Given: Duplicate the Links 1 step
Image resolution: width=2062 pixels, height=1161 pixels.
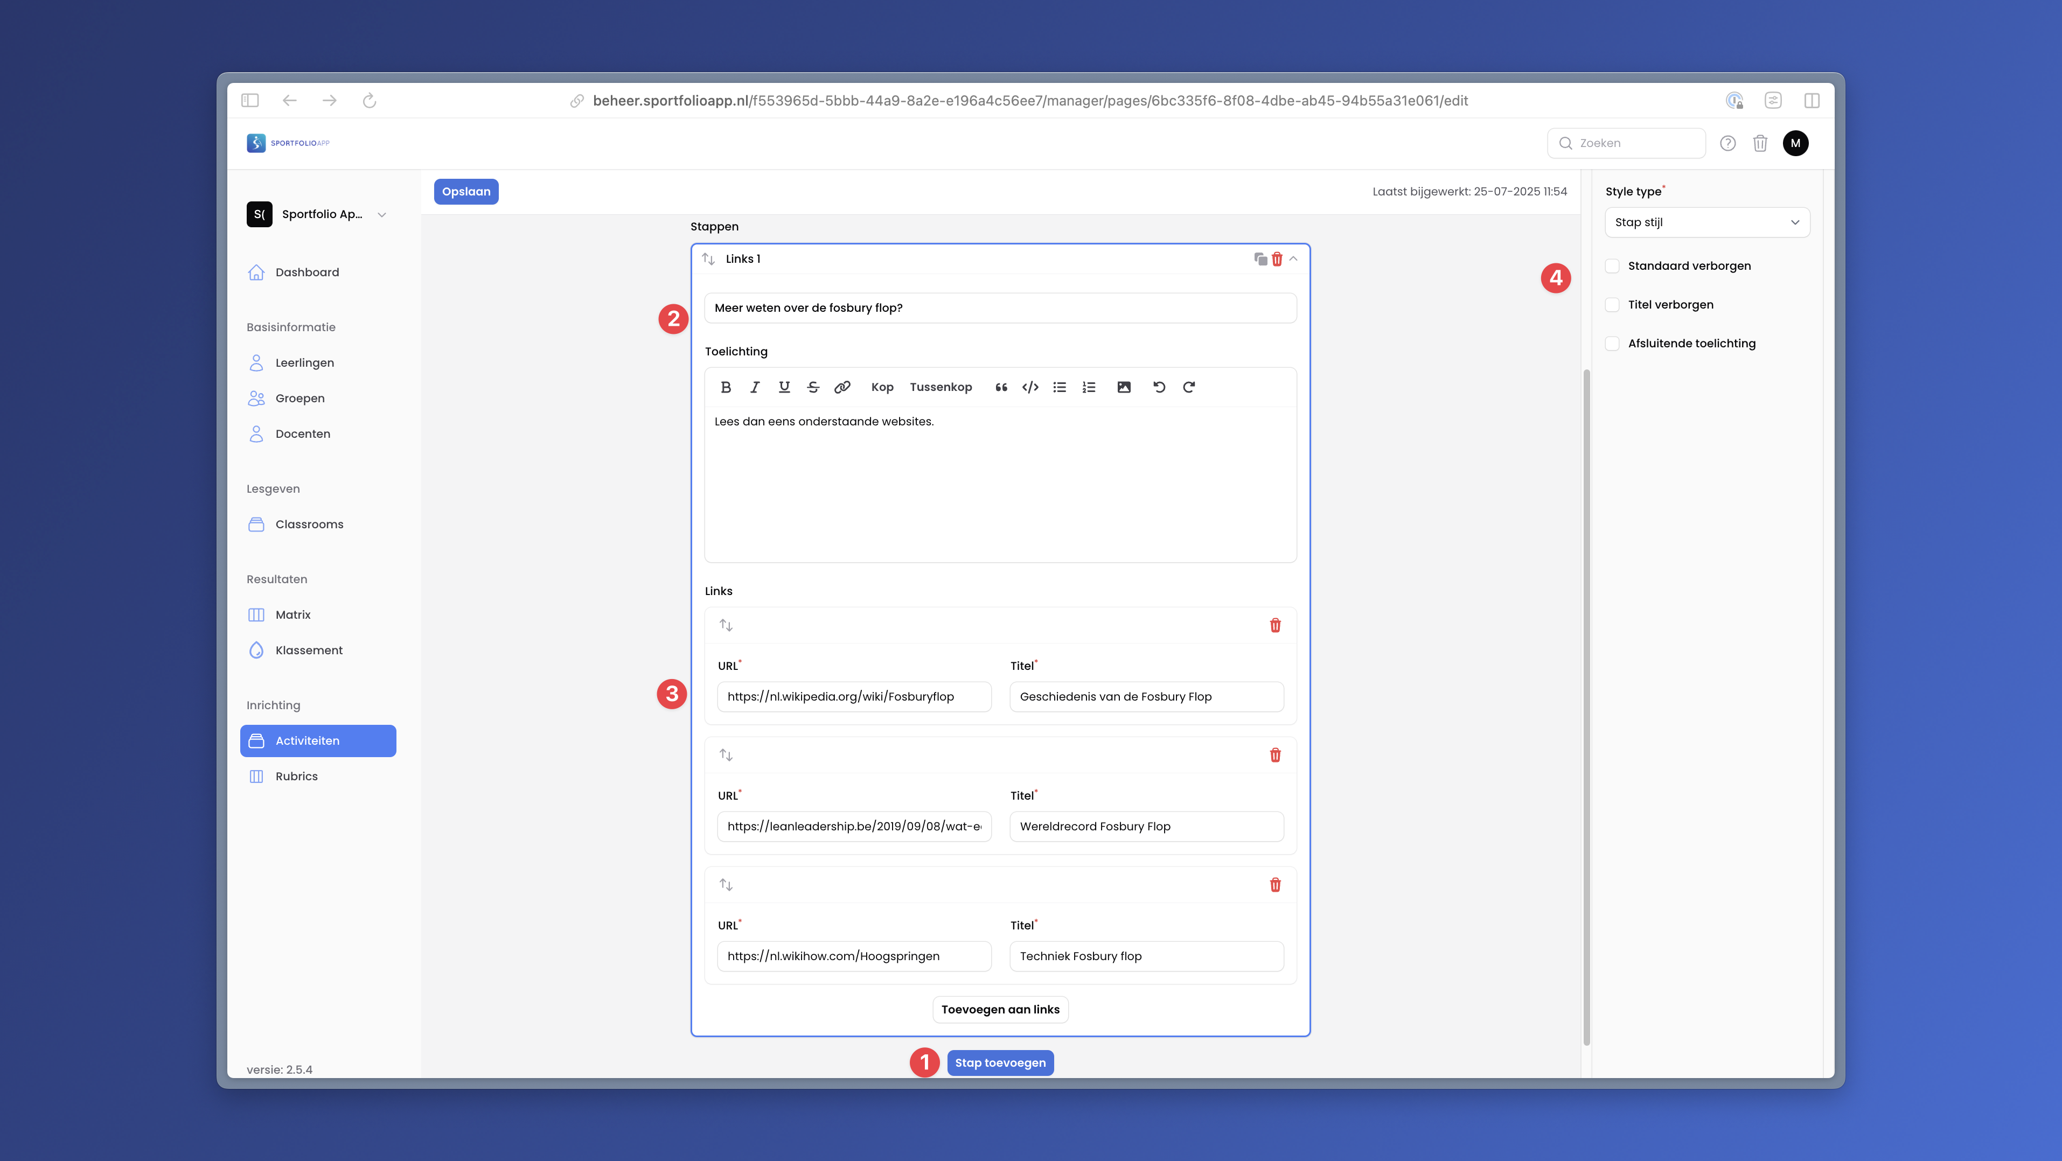Looking at the screenshot, I should click(1260, 258).
